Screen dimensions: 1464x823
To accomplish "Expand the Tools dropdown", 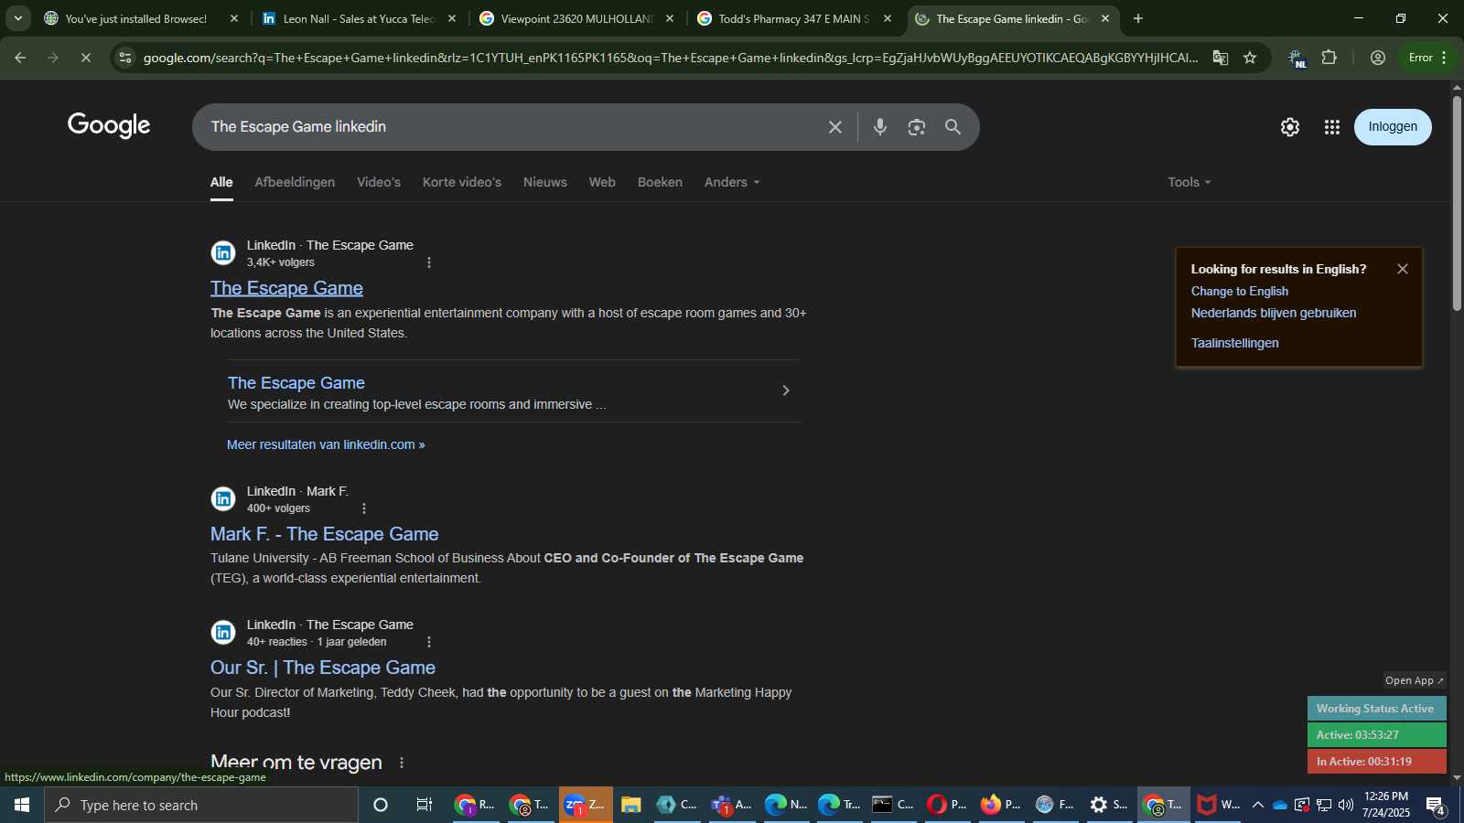I will click(1189, 182).
